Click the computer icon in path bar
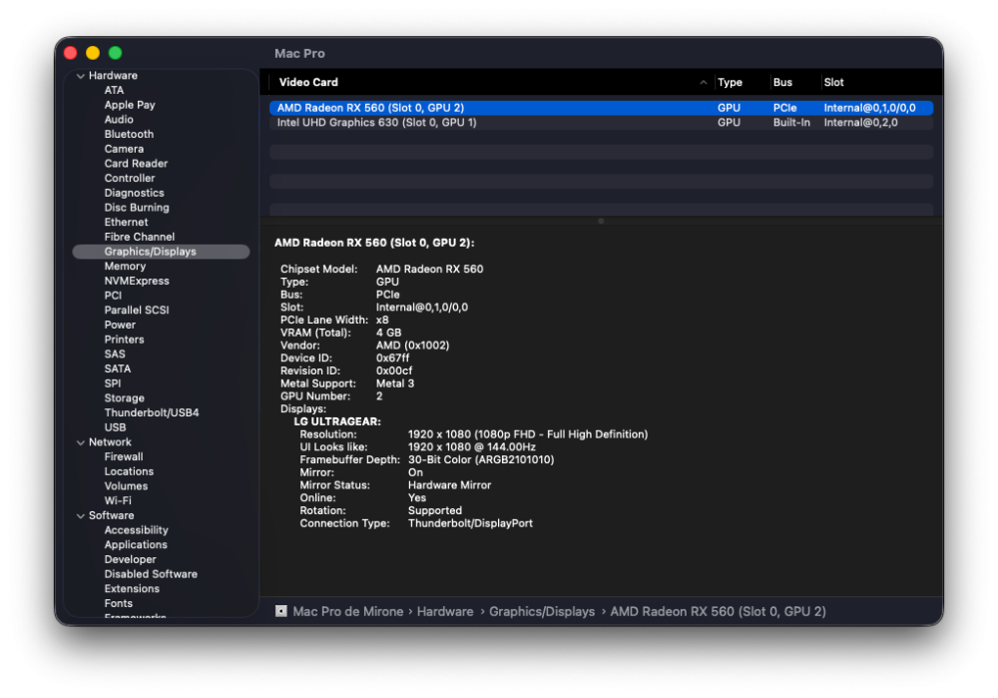This screenshot has height=698, width=998. [280, 611]
